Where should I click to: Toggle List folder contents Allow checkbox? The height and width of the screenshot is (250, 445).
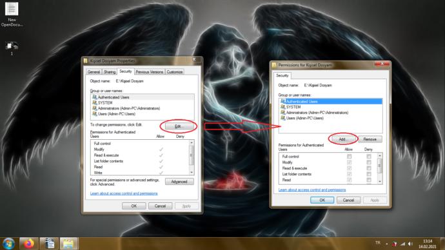point(350,174)
